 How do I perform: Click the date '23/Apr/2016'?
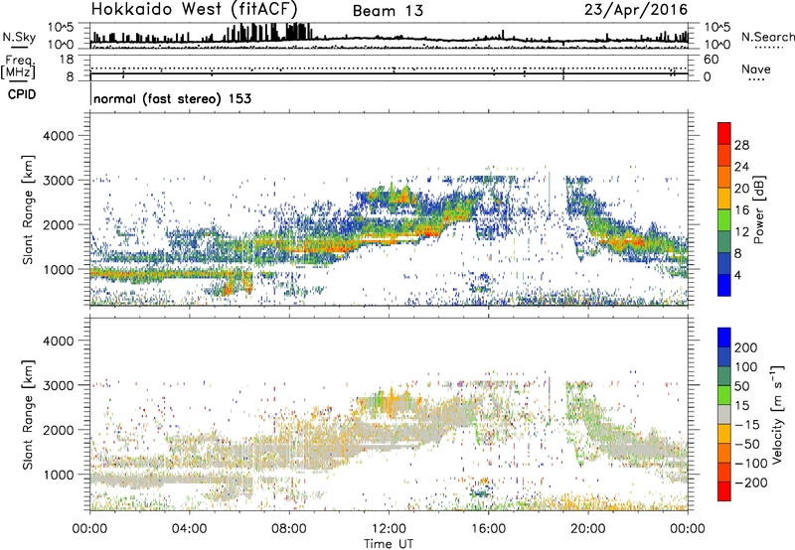tap(636, 10)
